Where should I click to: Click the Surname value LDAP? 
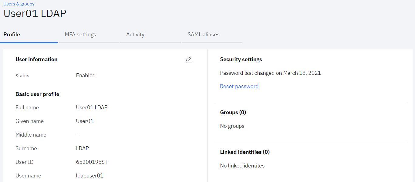83,148
